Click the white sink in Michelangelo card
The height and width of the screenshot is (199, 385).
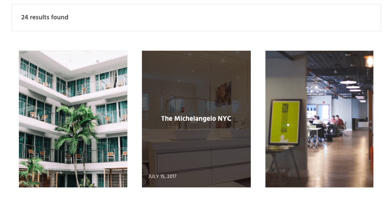pos(190,135)
